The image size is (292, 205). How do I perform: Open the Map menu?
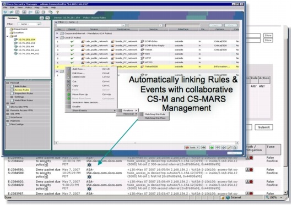37,8
